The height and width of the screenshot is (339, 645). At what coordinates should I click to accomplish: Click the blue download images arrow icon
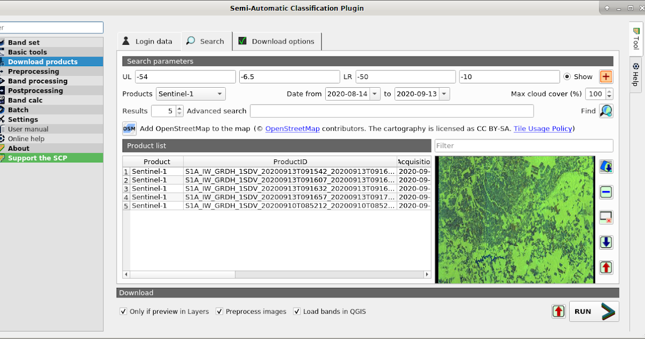coord(606,242)
